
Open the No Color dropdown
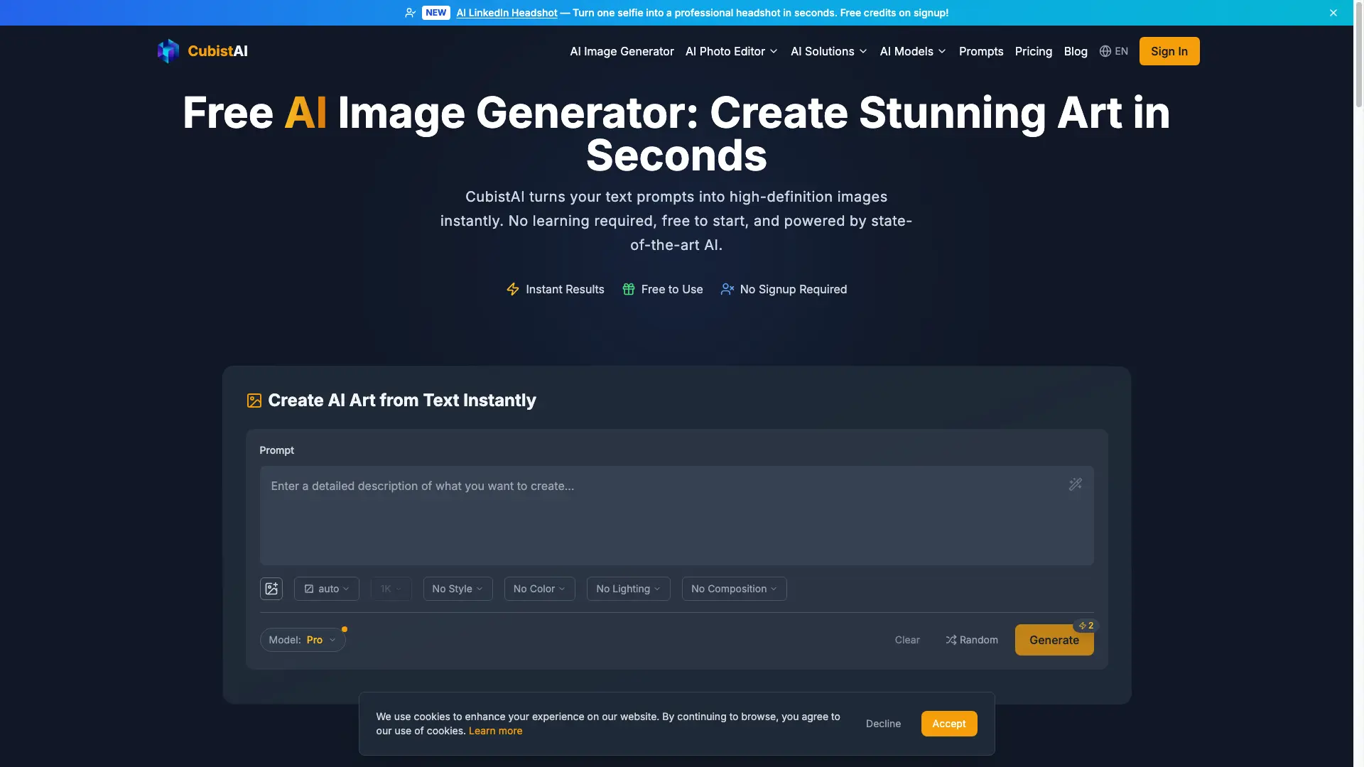coord(540,589)
